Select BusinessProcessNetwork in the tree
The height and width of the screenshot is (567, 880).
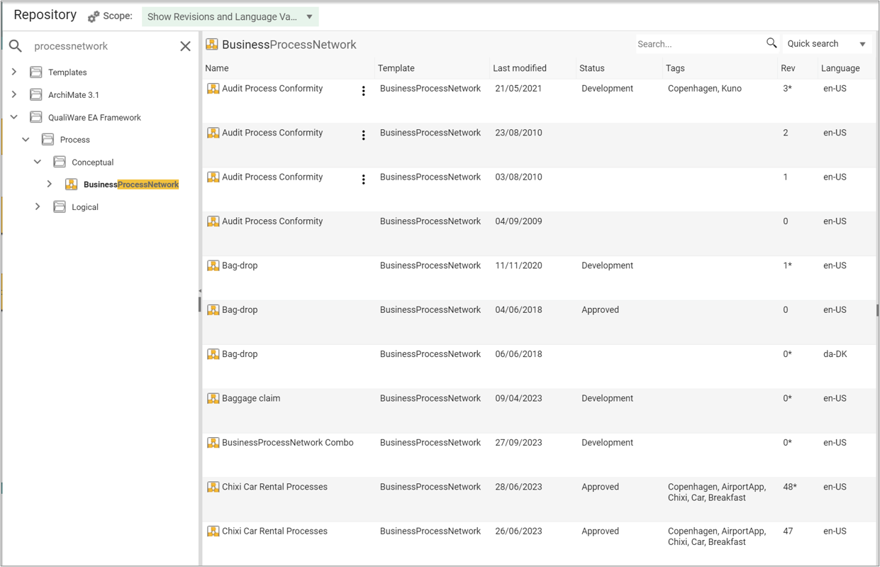pos(131,185)
